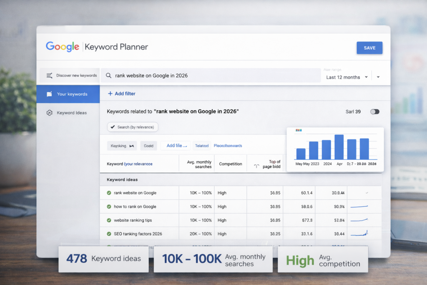This screenshot has height=285, width=427.
Task: Click the Google logo
Action: [x=62, y=47]
